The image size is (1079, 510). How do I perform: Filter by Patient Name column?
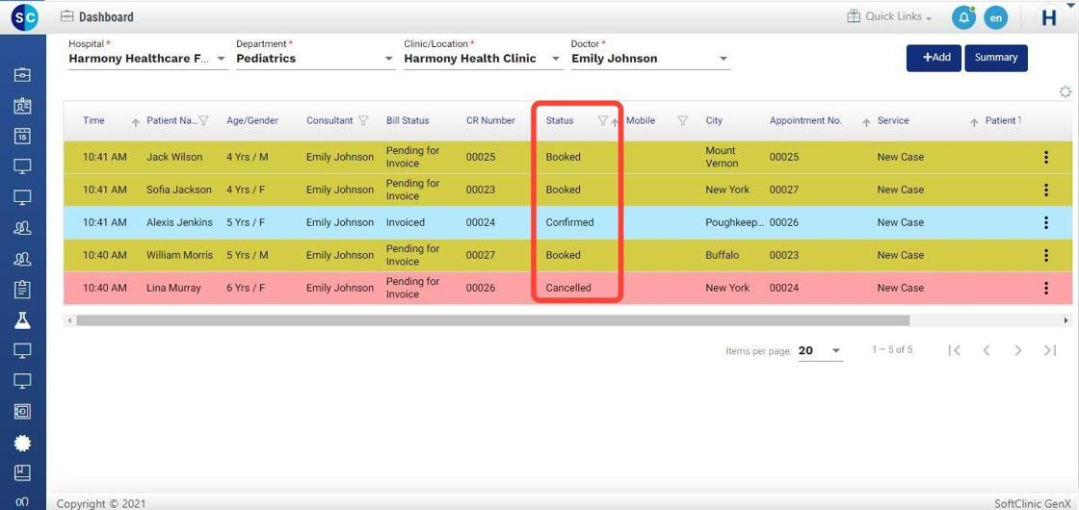coord(203,120)
